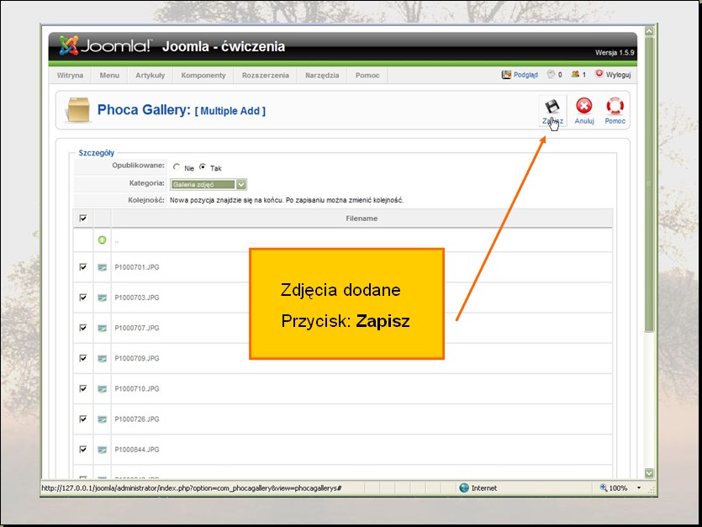Open the Komponenty menu
This screenshot has height=527, width=702.
pos(203,75)
